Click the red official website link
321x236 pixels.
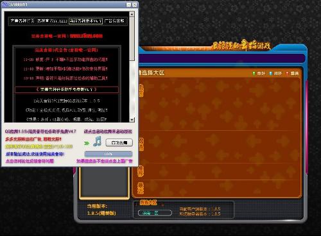(67, 36)
